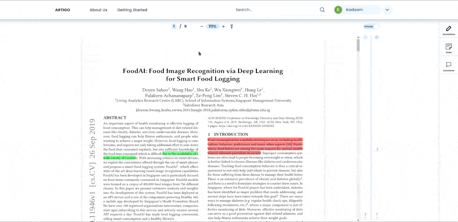This screenshot has height=222, width=458.
Task: Click the total page count 9
Action: tap(185, 26)
